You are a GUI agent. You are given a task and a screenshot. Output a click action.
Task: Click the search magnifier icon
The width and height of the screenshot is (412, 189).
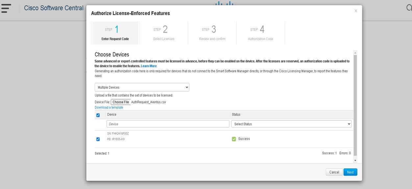point(409,7)
